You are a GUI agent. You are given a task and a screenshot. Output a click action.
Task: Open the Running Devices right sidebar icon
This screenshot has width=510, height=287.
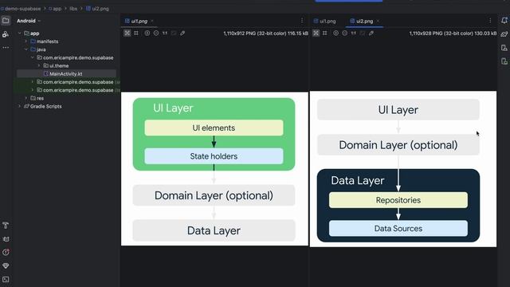click(x=504, y=61)
